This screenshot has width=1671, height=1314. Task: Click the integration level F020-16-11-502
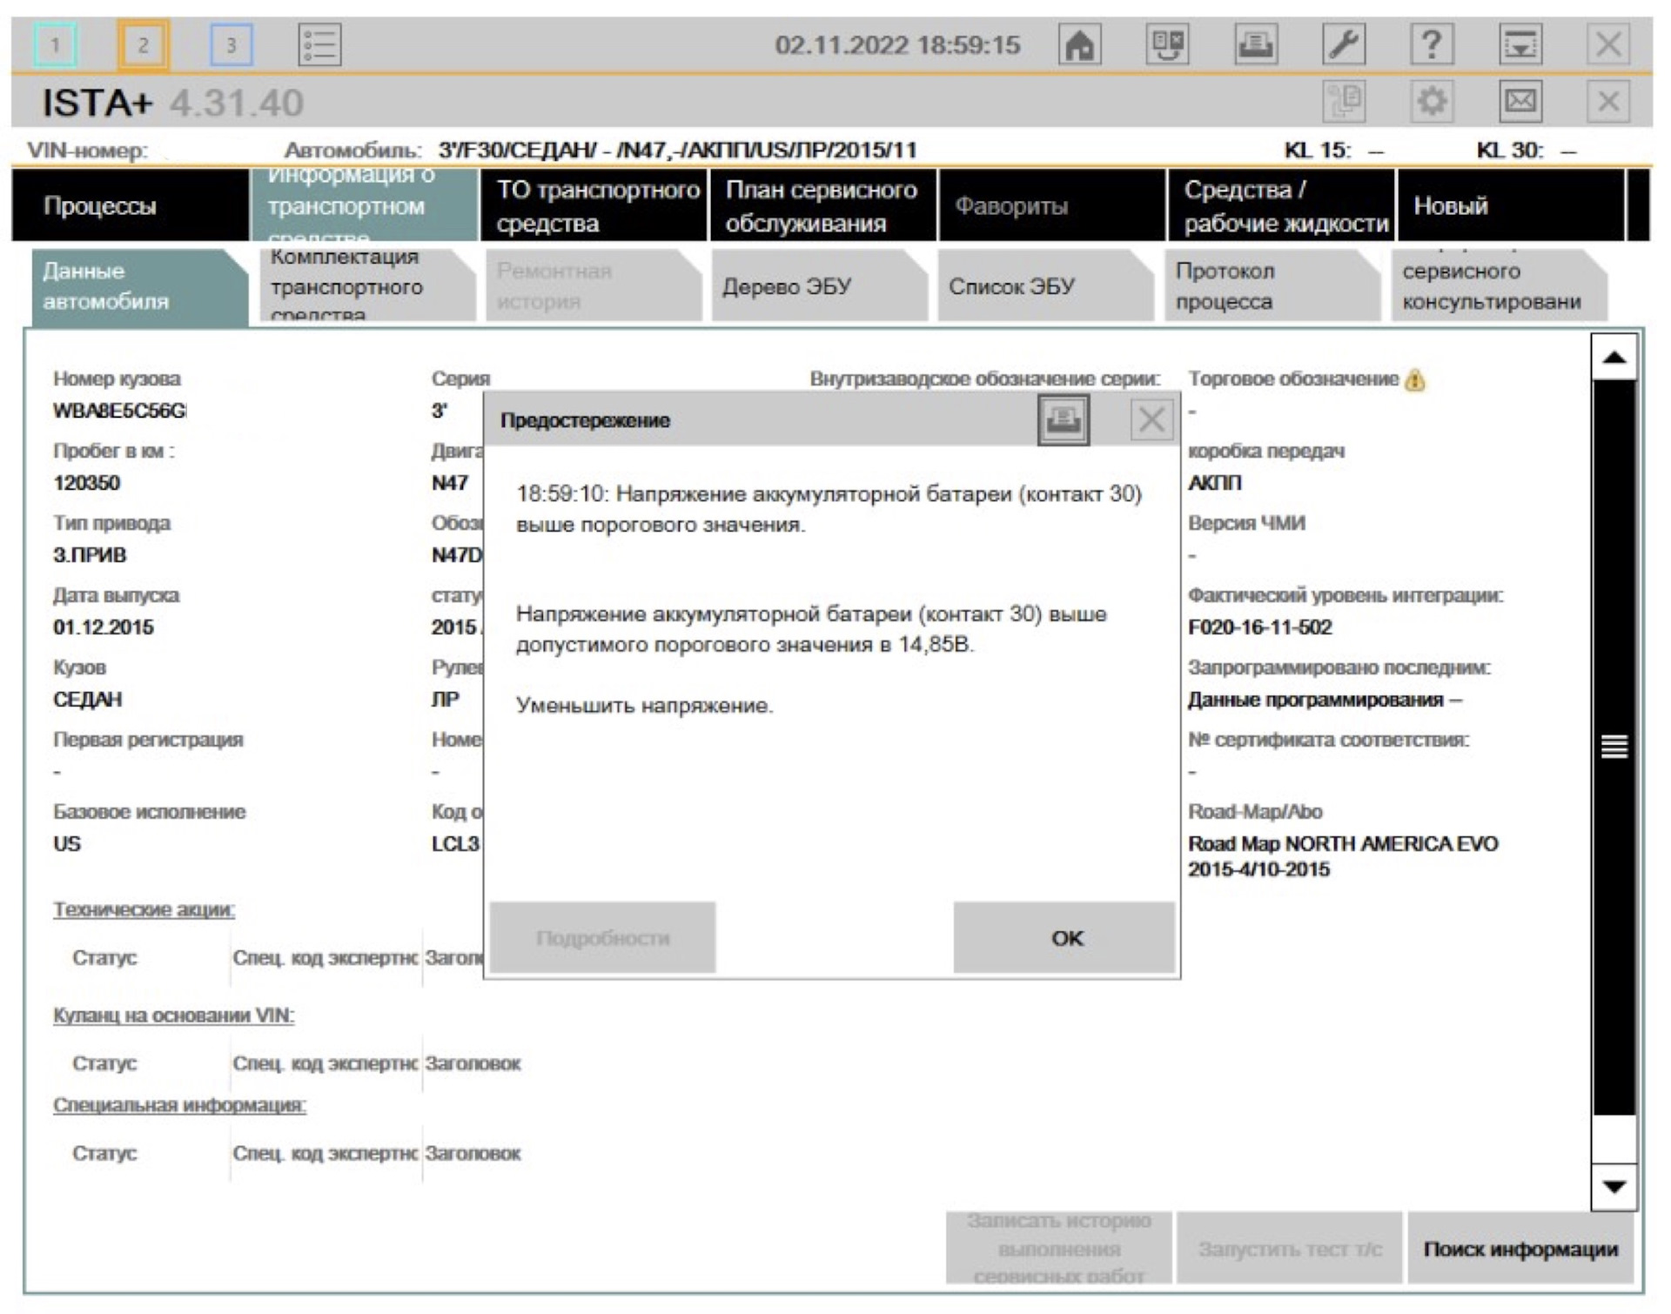click(x=1259, y=627)
